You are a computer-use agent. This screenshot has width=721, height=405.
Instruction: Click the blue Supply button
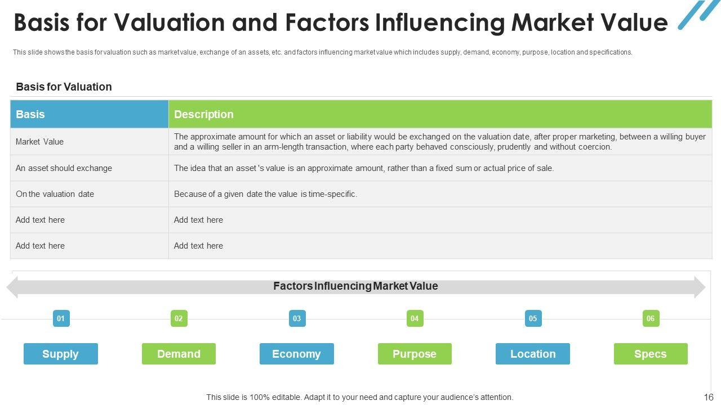(x=61, y=354)
